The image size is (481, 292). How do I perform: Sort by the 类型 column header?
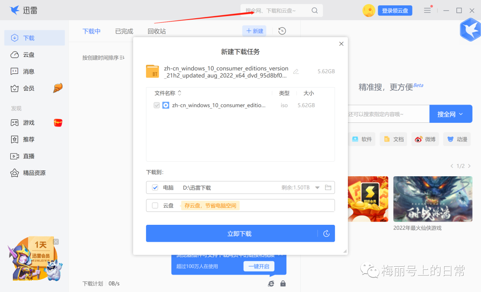tap(284, 93)
